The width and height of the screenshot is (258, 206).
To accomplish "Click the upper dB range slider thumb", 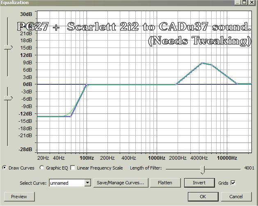I will point(8,48).
